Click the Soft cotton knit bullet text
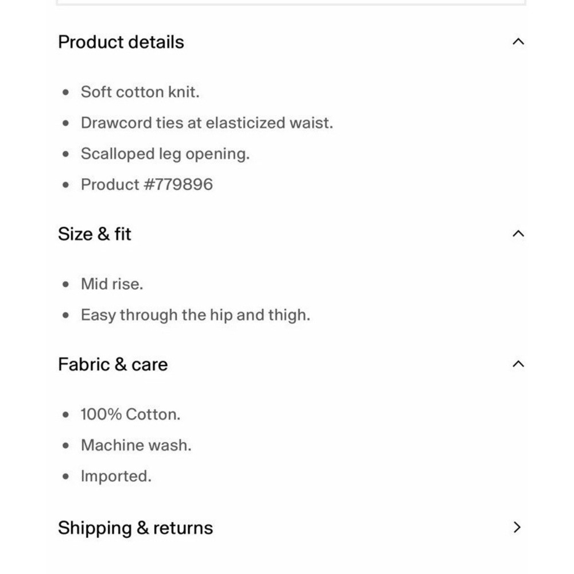Screen dimensions: 574x574 (x=140, y=91)
